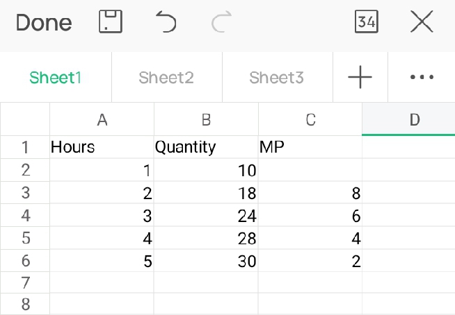Select the row 1 header

coord(25,147)
